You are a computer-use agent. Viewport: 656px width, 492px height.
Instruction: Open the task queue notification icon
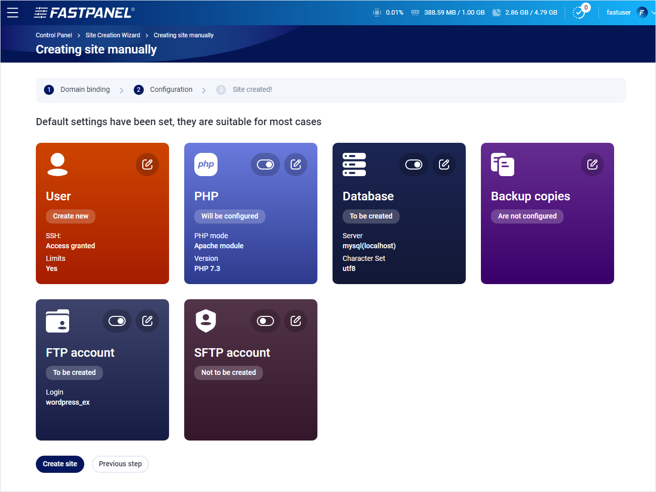[x=579, y=13]
